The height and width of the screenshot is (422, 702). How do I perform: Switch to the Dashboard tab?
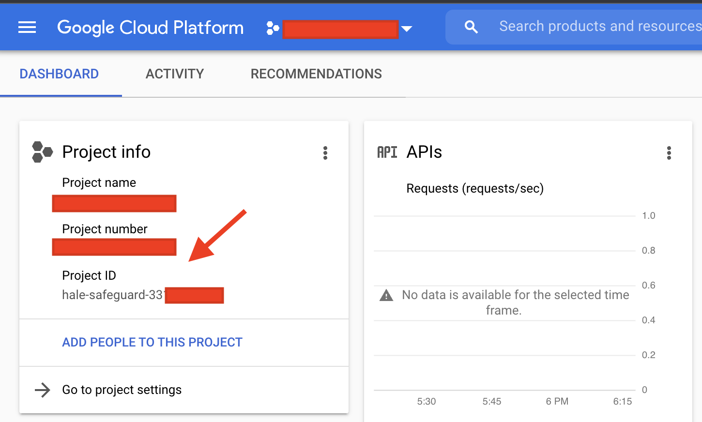(x=59, y=74)
